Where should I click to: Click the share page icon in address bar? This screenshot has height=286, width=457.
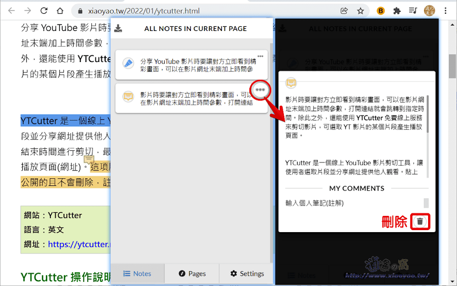(x=344, y=11)
